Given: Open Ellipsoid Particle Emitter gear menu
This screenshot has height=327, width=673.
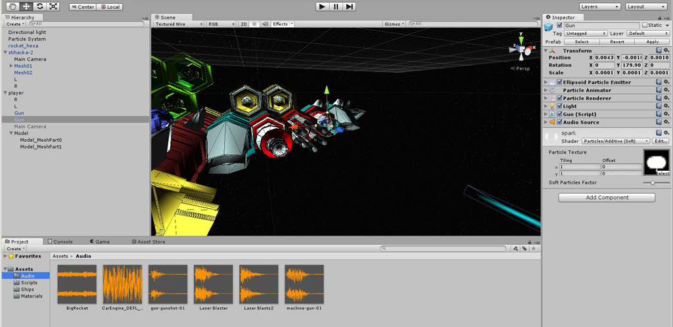Looking at the screenshot, I should (x=666, y=82).
